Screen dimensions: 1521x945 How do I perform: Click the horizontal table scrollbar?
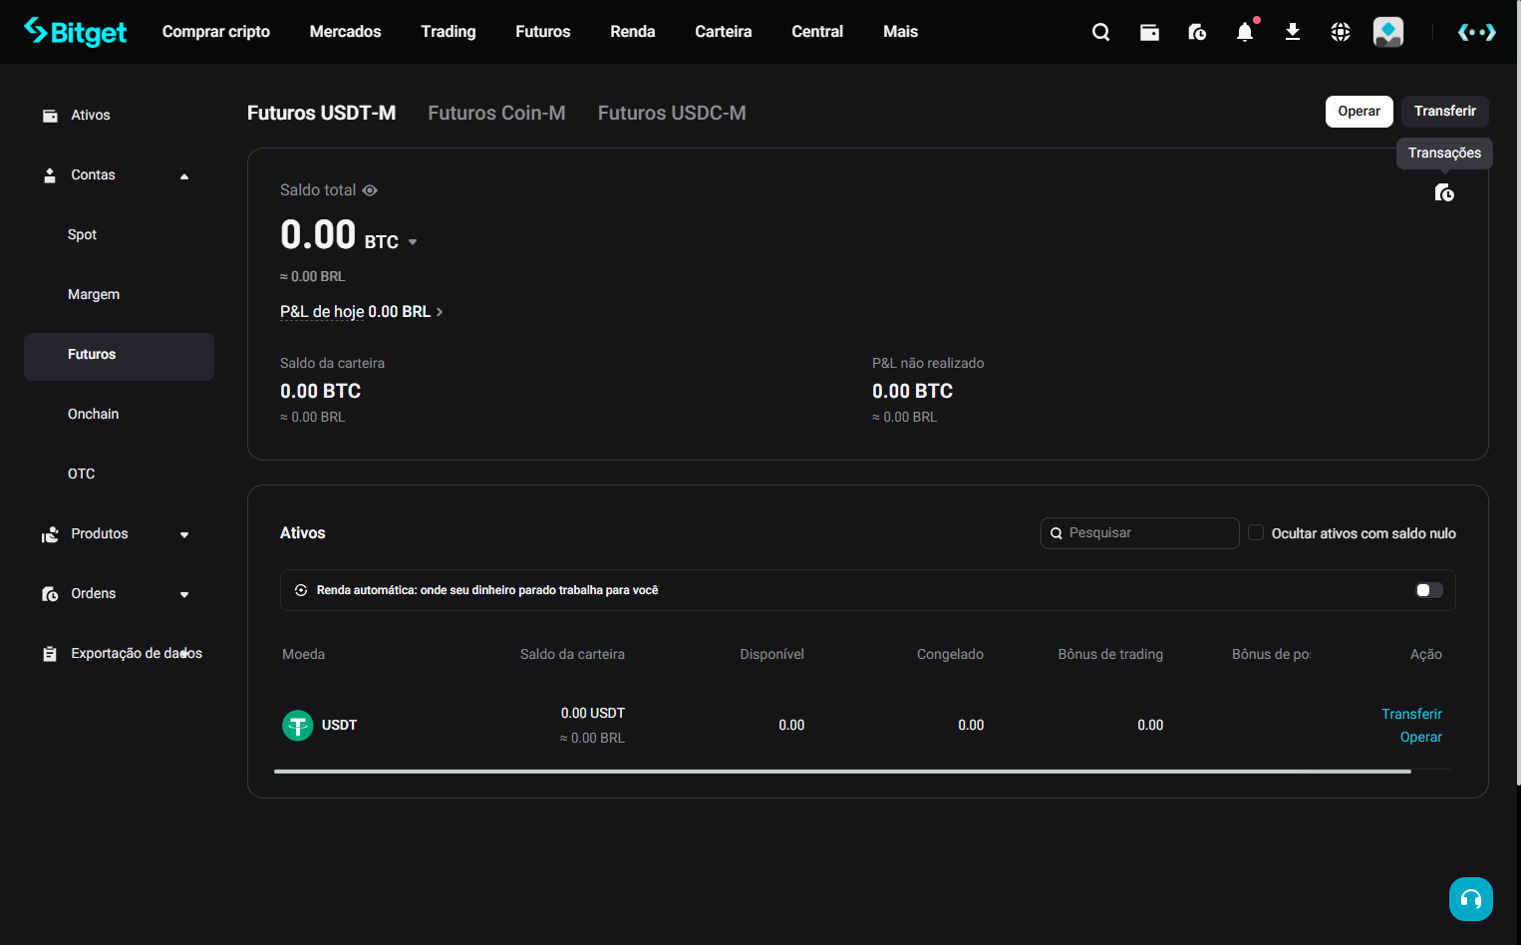[x=842, y=771]
